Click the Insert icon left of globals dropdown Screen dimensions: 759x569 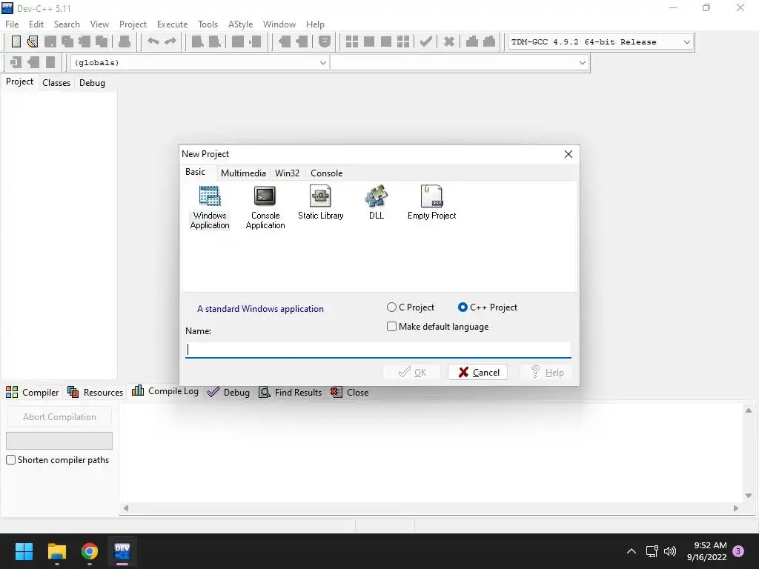click(x=16, y=62)
